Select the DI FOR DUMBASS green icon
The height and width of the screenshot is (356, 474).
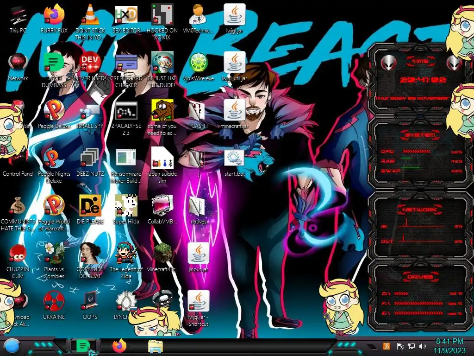[x=54, y=63]
